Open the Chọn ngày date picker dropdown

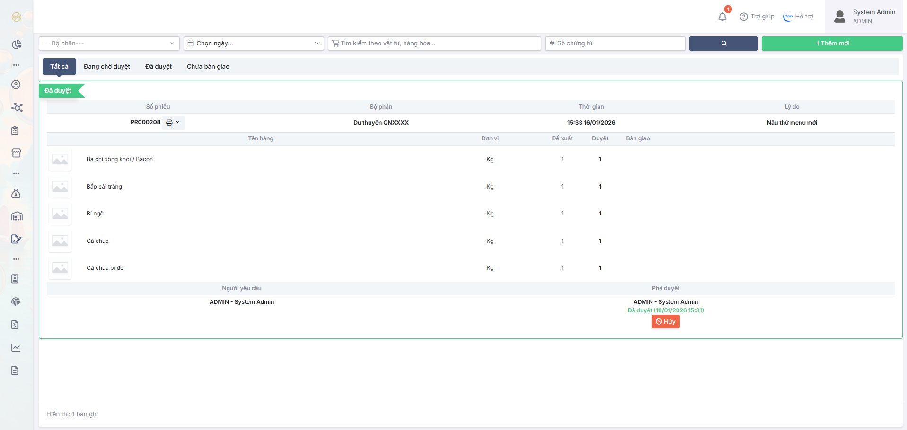(254, 43)
